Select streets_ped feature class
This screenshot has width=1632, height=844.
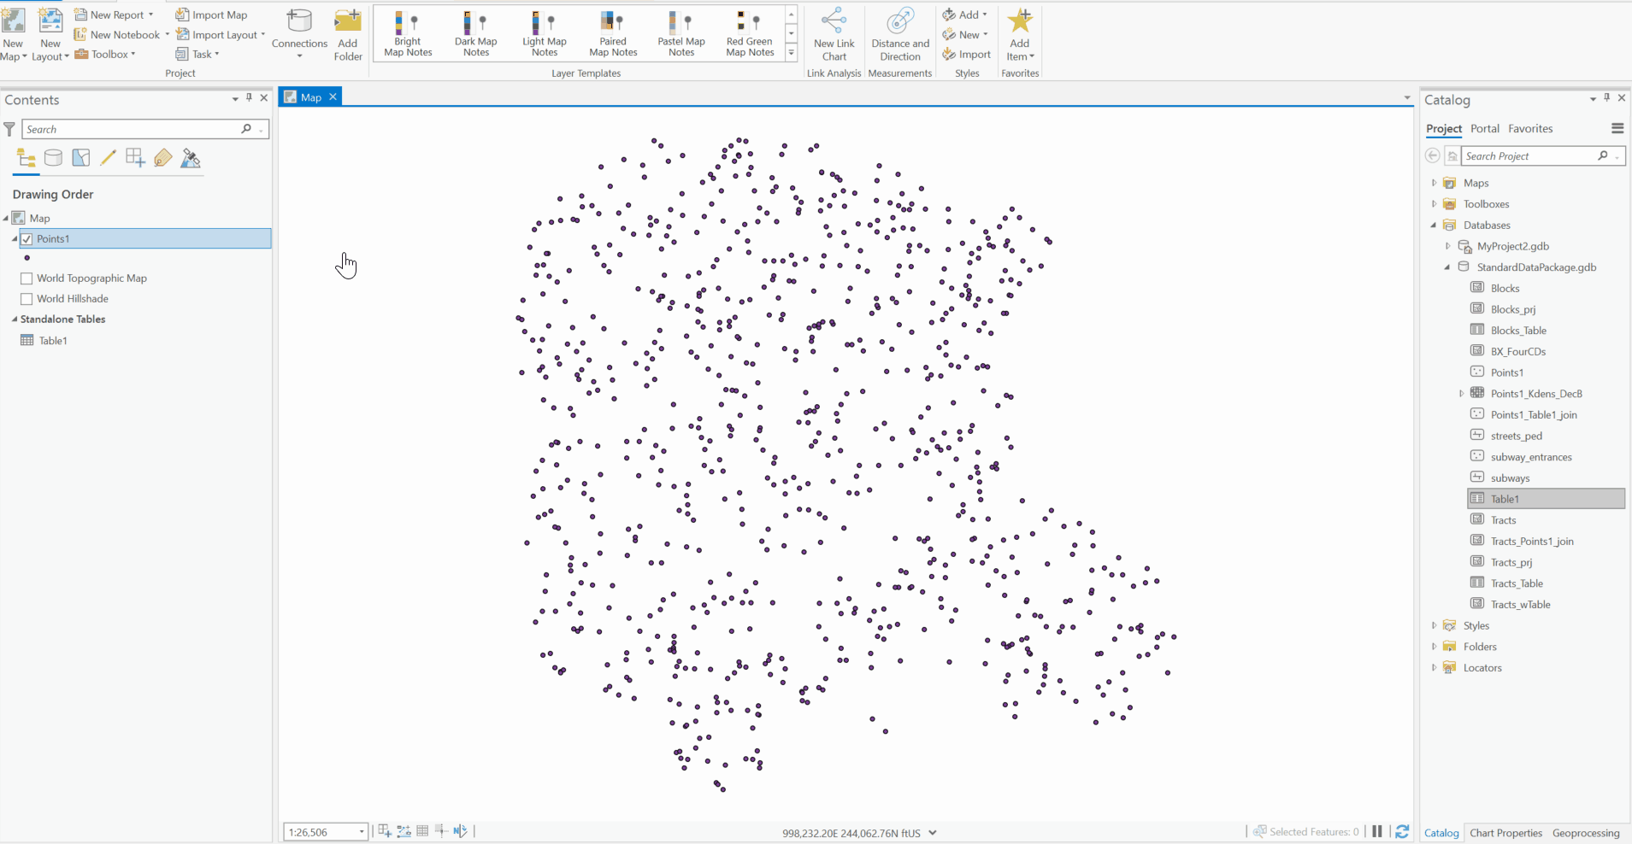click(x=1516, y=436)
